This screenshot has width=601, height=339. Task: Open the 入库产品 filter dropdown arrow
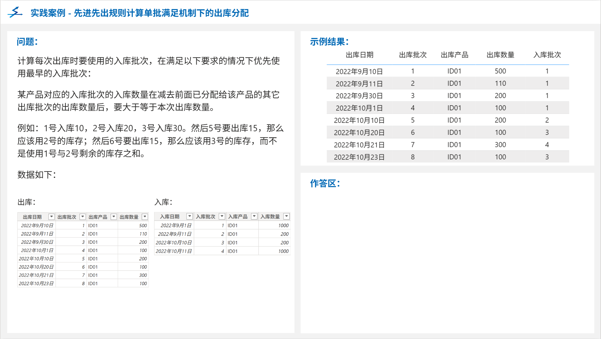[x=254, y=216]
